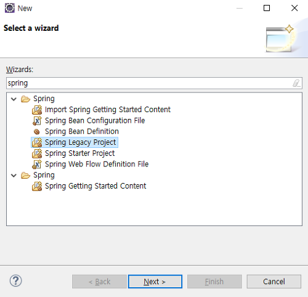
Task: Select Spring Web Flow Definition File
Action: [97, 165]
